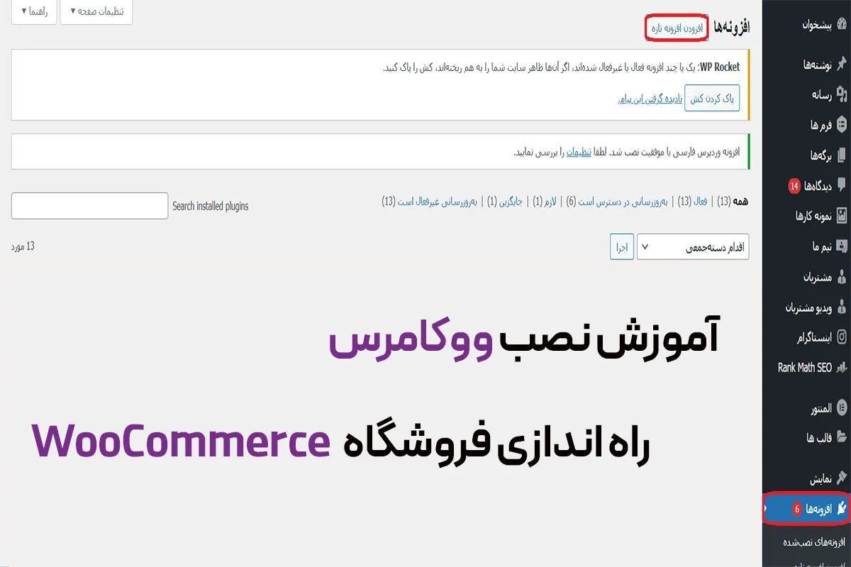Click the '13 مورد' item count text
Image resolution: width=851 pixels, height=567 pixels.
tap(23, 247)
